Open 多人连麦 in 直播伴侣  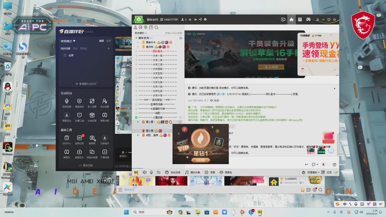tap(92, 103)
